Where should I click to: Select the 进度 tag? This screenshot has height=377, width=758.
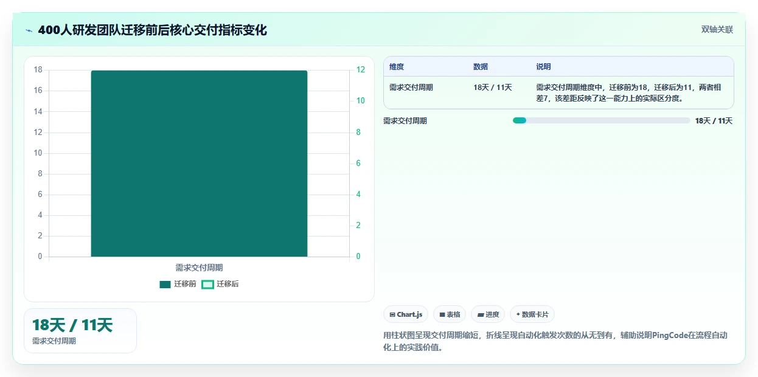488,314
